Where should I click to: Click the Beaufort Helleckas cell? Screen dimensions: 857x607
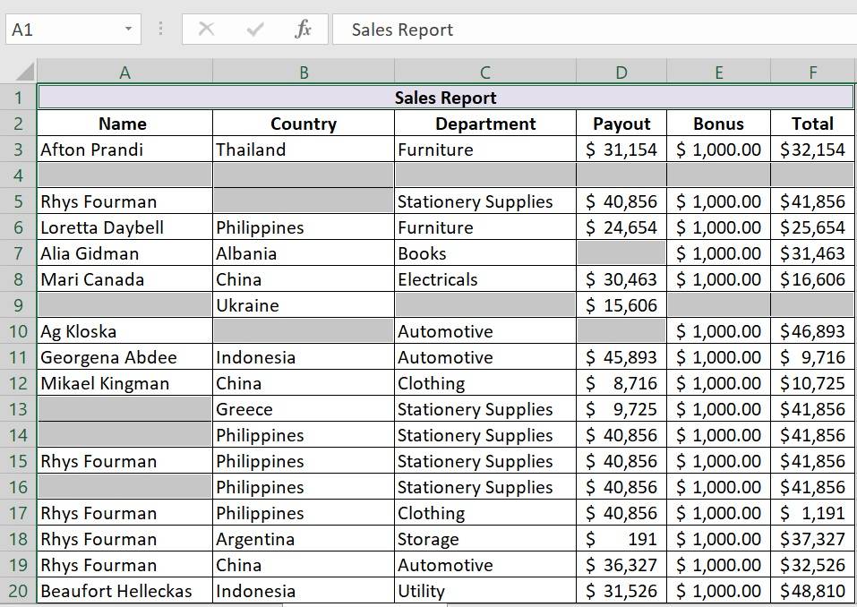(x=124, y=591)
